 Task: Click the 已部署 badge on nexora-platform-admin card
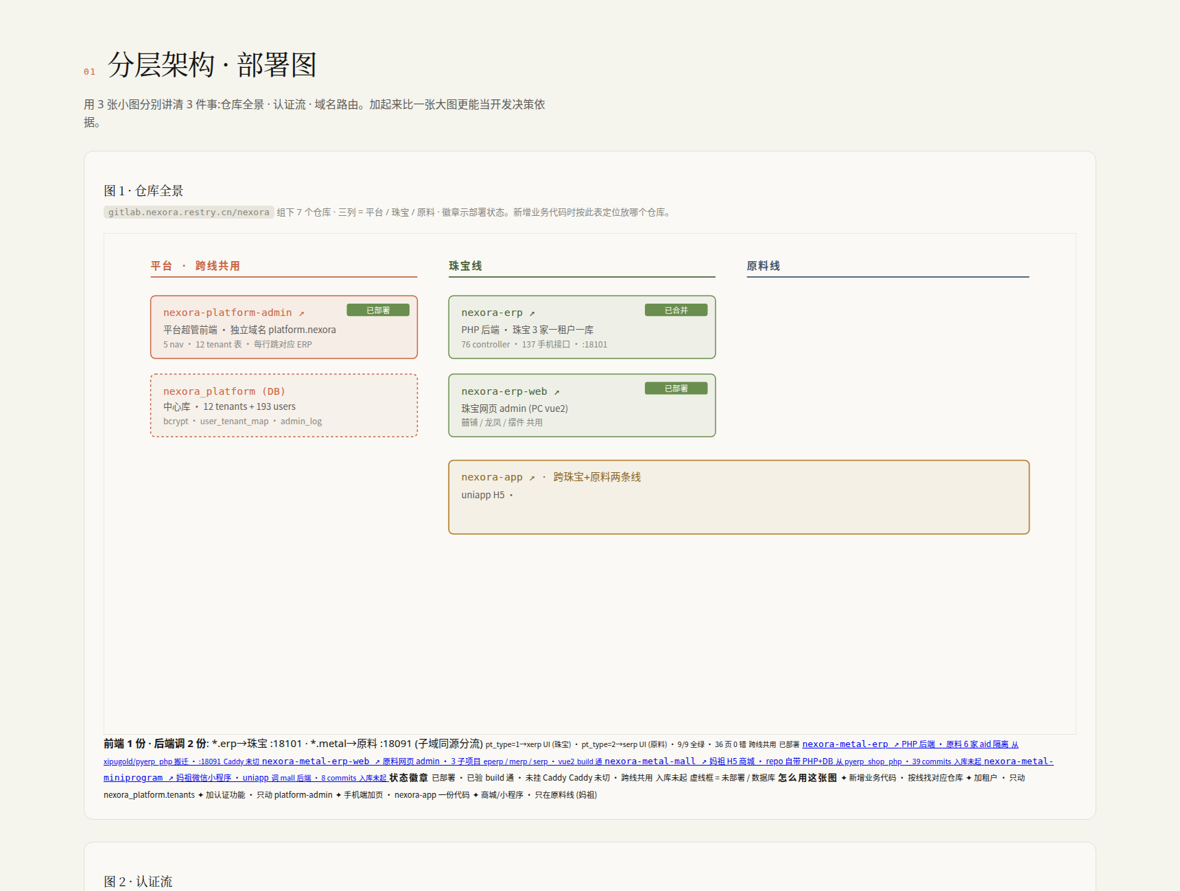378,310
